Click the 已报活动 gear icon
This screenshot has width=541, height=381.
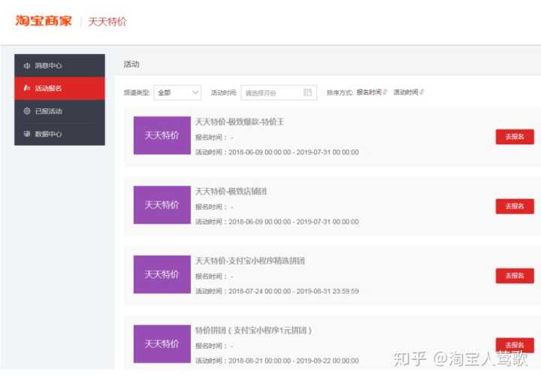pos(26,110)
